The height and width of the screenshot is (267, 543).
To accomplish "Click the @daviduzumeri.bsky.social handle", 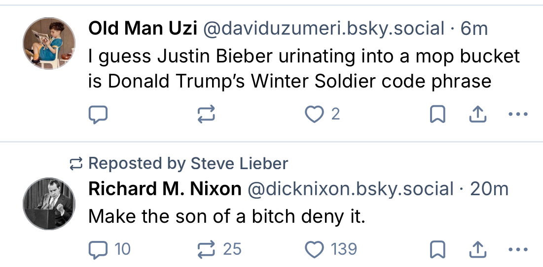I will [x=324, y=29].
